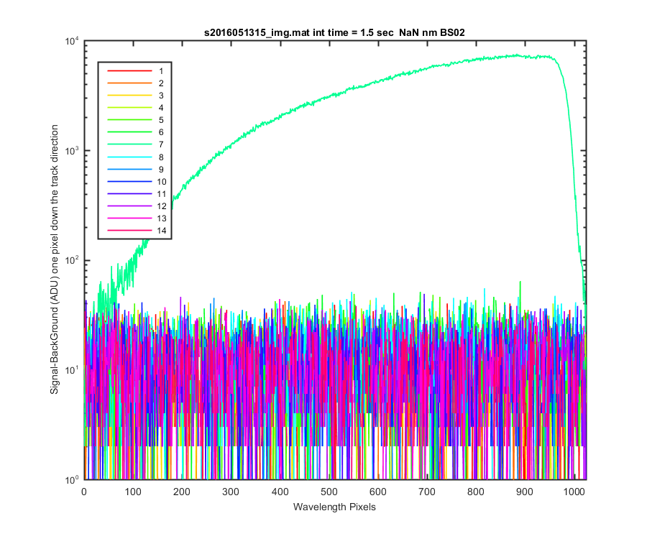Click x-axis tick label 900
Screen dimensions: 647x539
pos(525,492)
